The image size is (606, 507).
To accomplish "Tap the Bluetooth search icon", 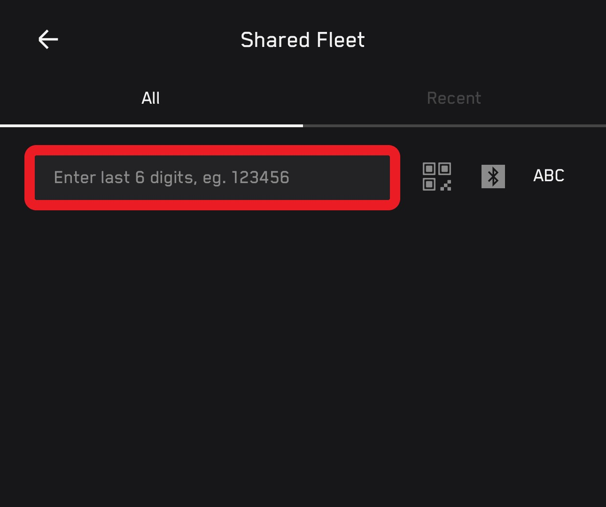I will [493, 177].
